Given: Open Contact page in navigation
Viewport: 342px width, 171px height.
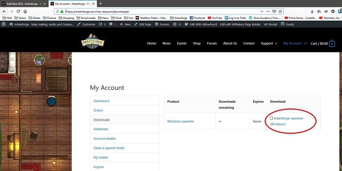Looking at the screenshot, I should [x=249, y=43].
